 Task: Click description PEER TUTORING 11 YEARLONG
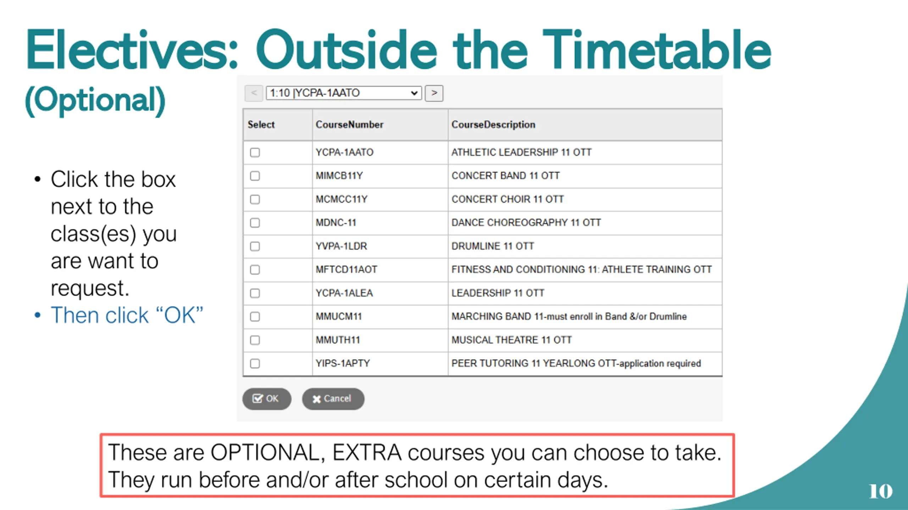(576, 363)
